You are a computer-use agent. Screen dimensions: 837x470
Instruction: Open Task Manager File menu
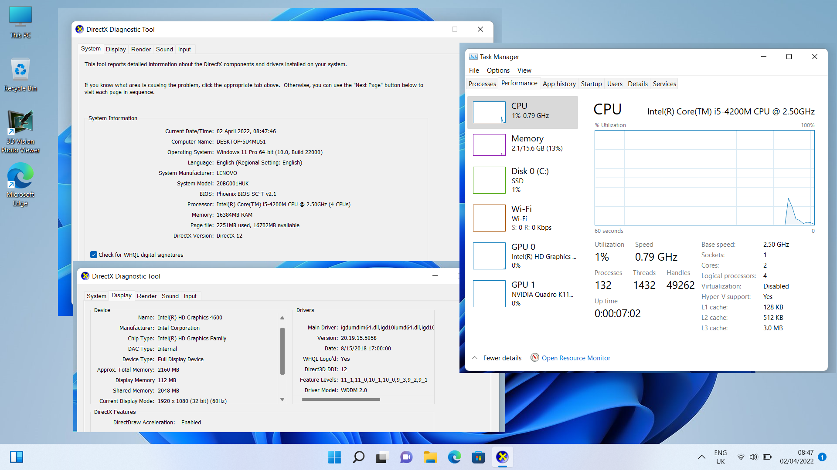pyautogui.click(x=474, y=70)
